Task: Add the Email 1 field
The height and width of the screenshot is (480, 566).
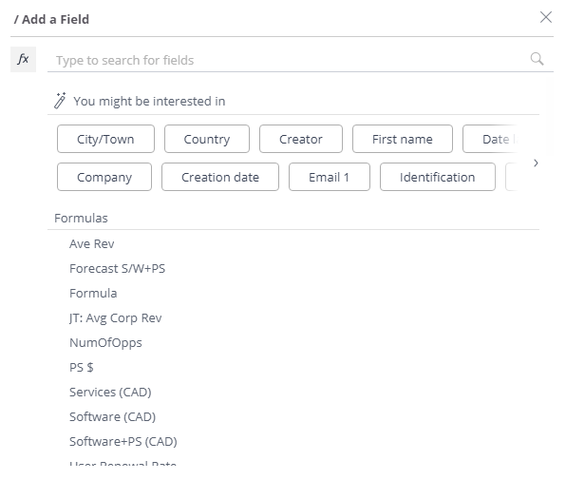Action: click(330, 177)
